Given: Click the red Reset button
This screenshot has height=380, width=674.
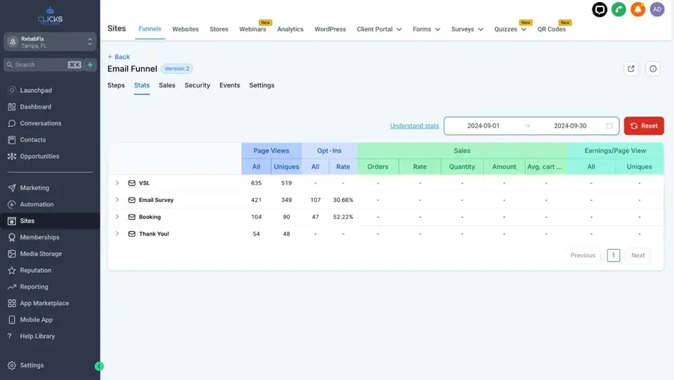Looking at the screenshot, I should (643, 126).
